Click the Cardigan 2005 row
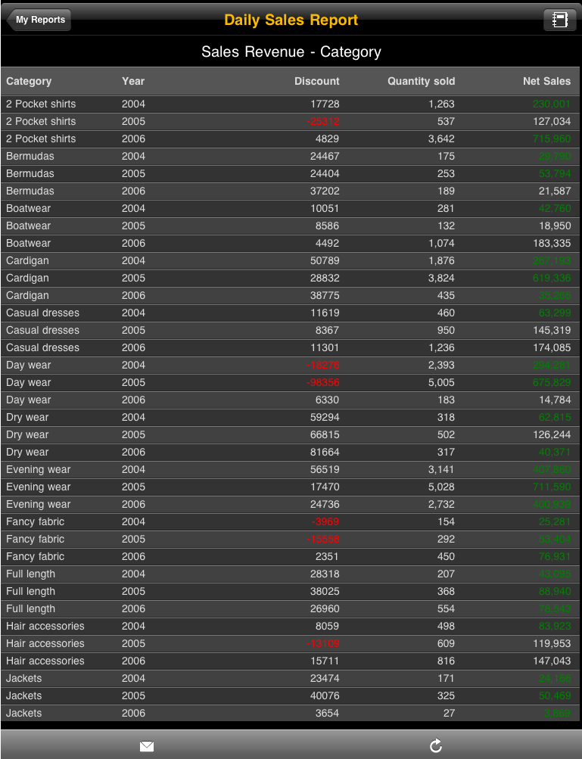Image resolution: width=582 pixels, height=759 pixels. 291,278
